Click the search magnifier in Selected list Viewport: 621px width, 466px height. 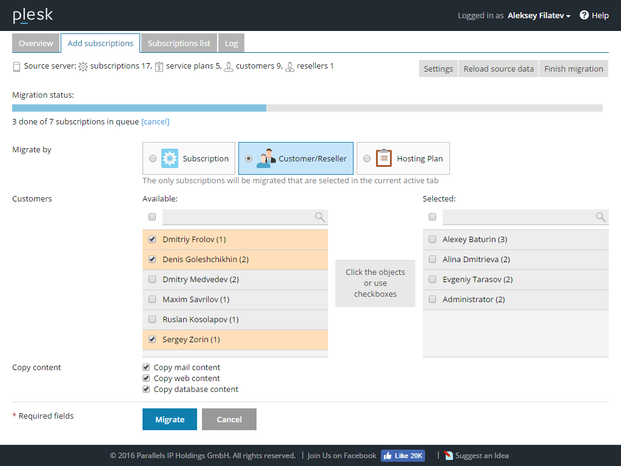(600, 217)
